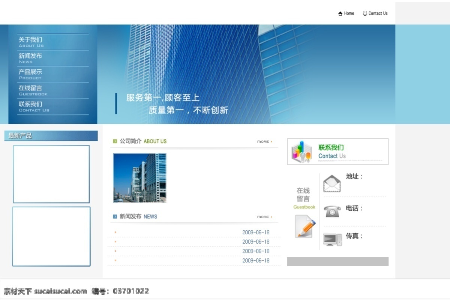Viewport: 450px width, 300px height.
Task: Click the pencil note Guestbook icon
Action: (305, 226)
